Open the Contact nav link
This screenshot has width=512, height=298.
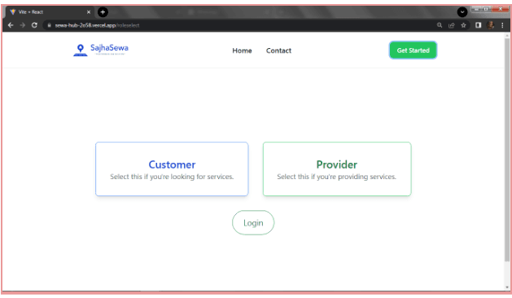(278, 50)
